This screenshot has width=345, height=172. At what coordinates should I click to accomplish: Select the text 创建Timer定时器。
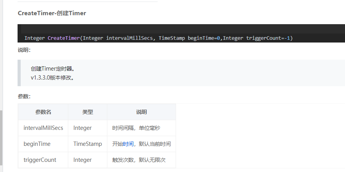(53, 69)
